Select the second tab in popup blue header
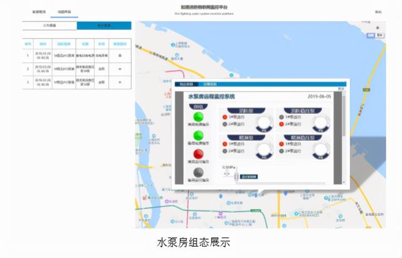 point(210,84)
